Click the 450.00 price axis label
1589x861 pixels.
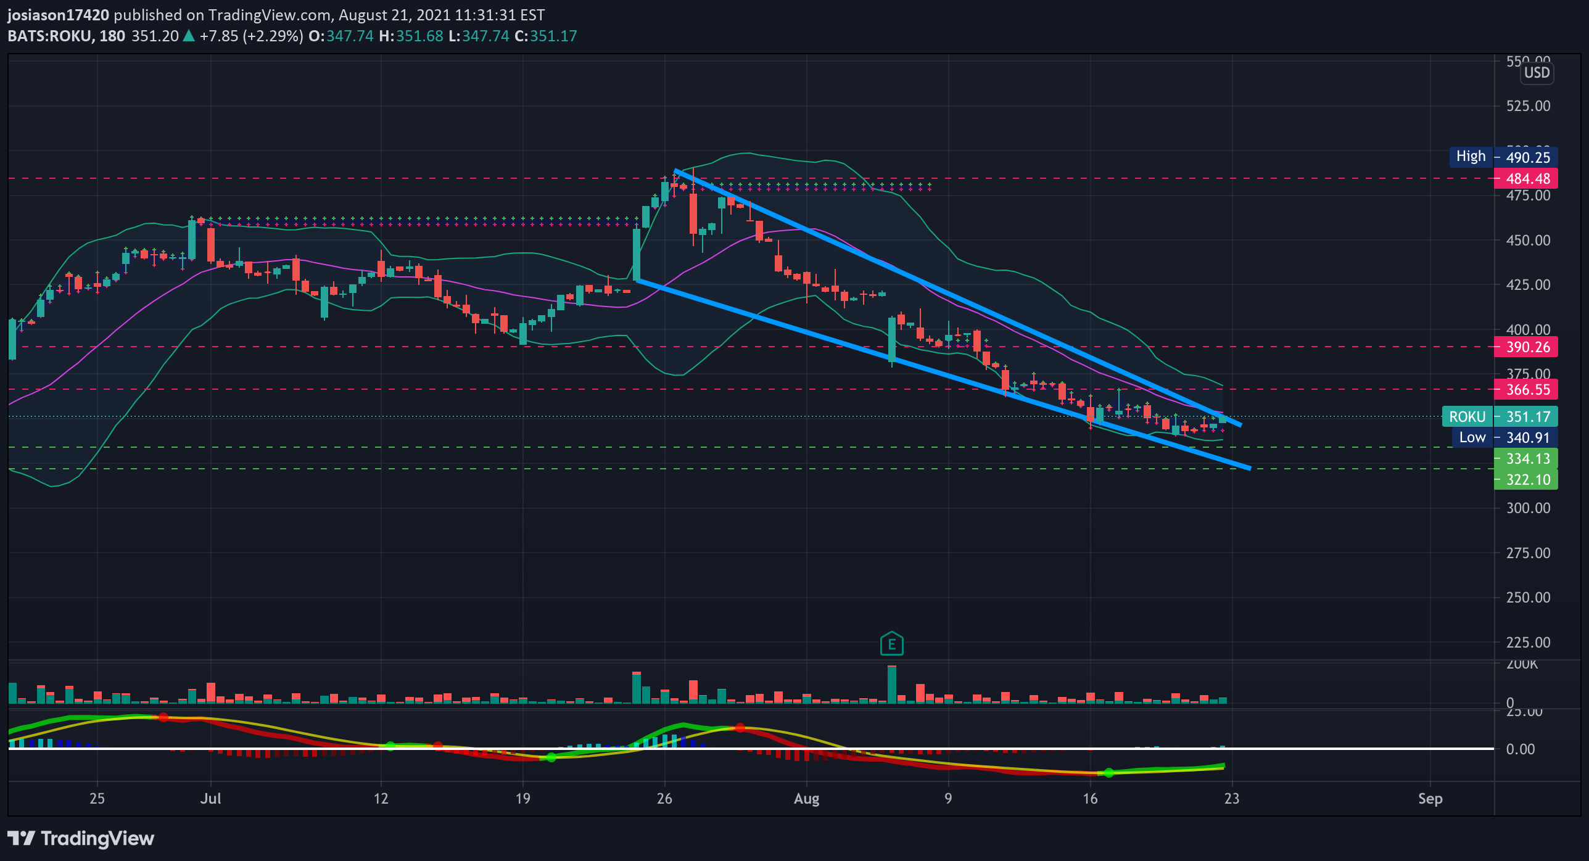(x=1528, y=241)
